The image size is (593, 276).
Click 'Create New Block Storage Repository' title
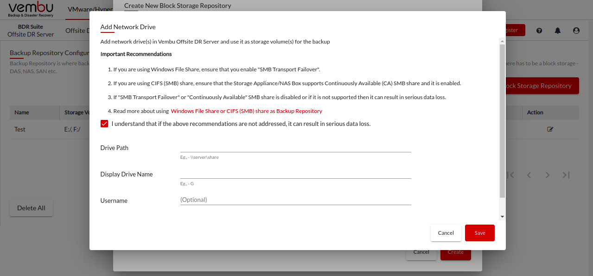178,6
